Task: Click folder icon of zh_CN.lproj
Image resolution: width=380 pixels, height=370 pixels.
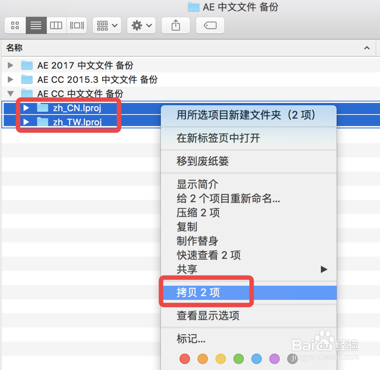Action: pos(43,108)
